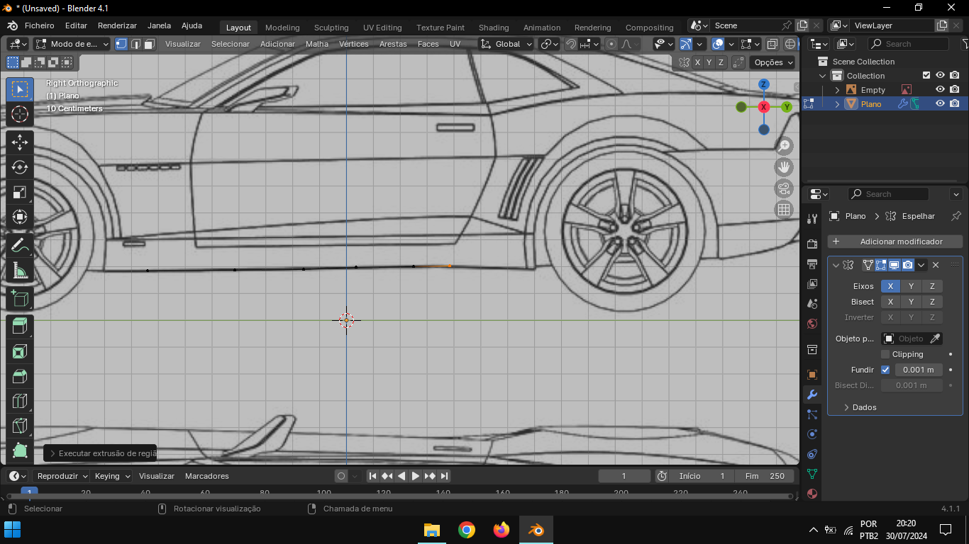Image resolution: width=969 pixels, height=544 pixels.
Task: Choose the combined Transform tool
Action: click(20, 217)
